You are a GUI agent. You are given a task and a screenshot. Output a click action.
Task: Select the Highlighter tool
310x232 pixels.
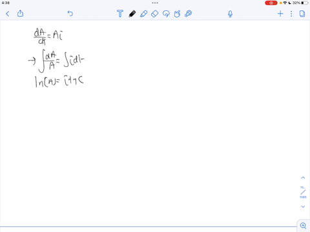click(x=143, y=14)
